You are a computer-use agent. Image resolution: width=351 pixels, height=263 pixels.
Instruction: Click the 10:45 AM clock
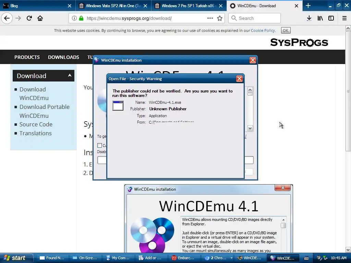pos(338,258)
